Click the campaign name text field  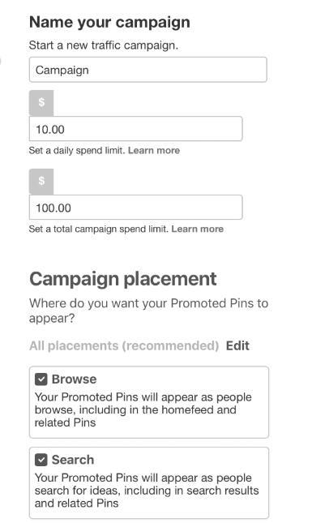pos(148,70)
